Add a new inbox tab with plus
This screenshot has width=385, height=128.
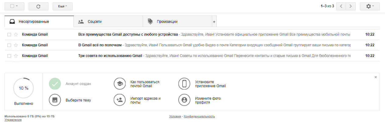coord(214,22)
